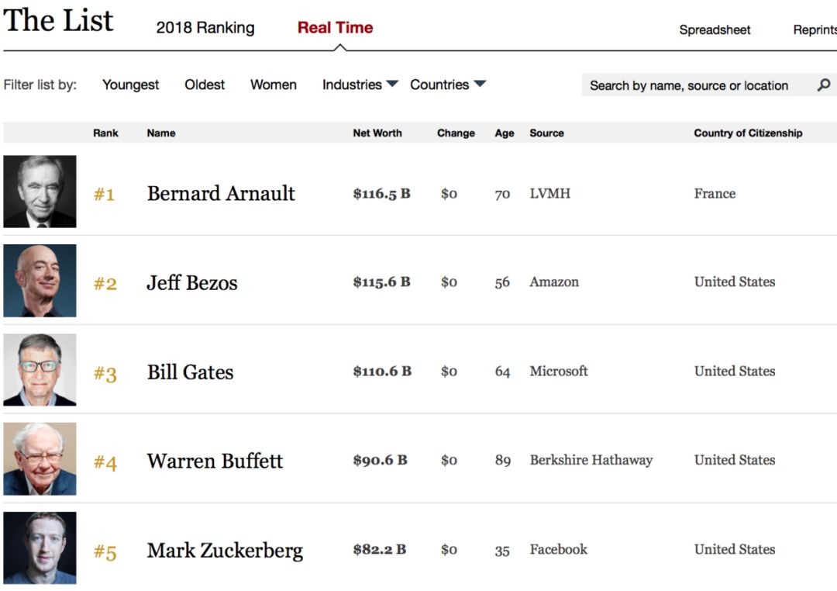This screenshot has width=837, height=591.
Task: Click the Mark Zuckerberg name link
Action: 225,550
